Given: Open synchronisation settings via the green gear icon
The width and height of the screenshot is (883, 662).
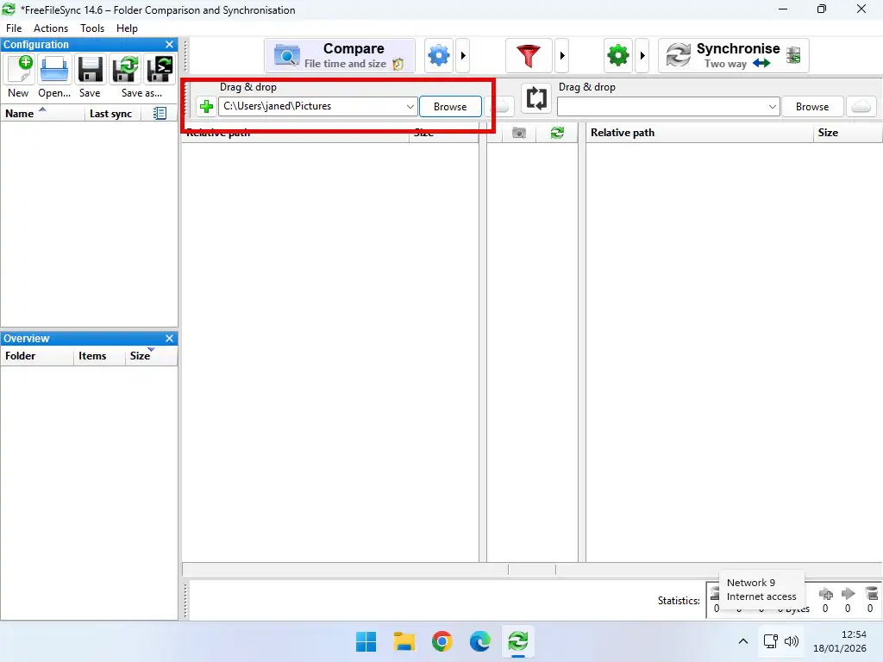Looking at the screenshot, I should pyautogui.click(x=617, y=54).
